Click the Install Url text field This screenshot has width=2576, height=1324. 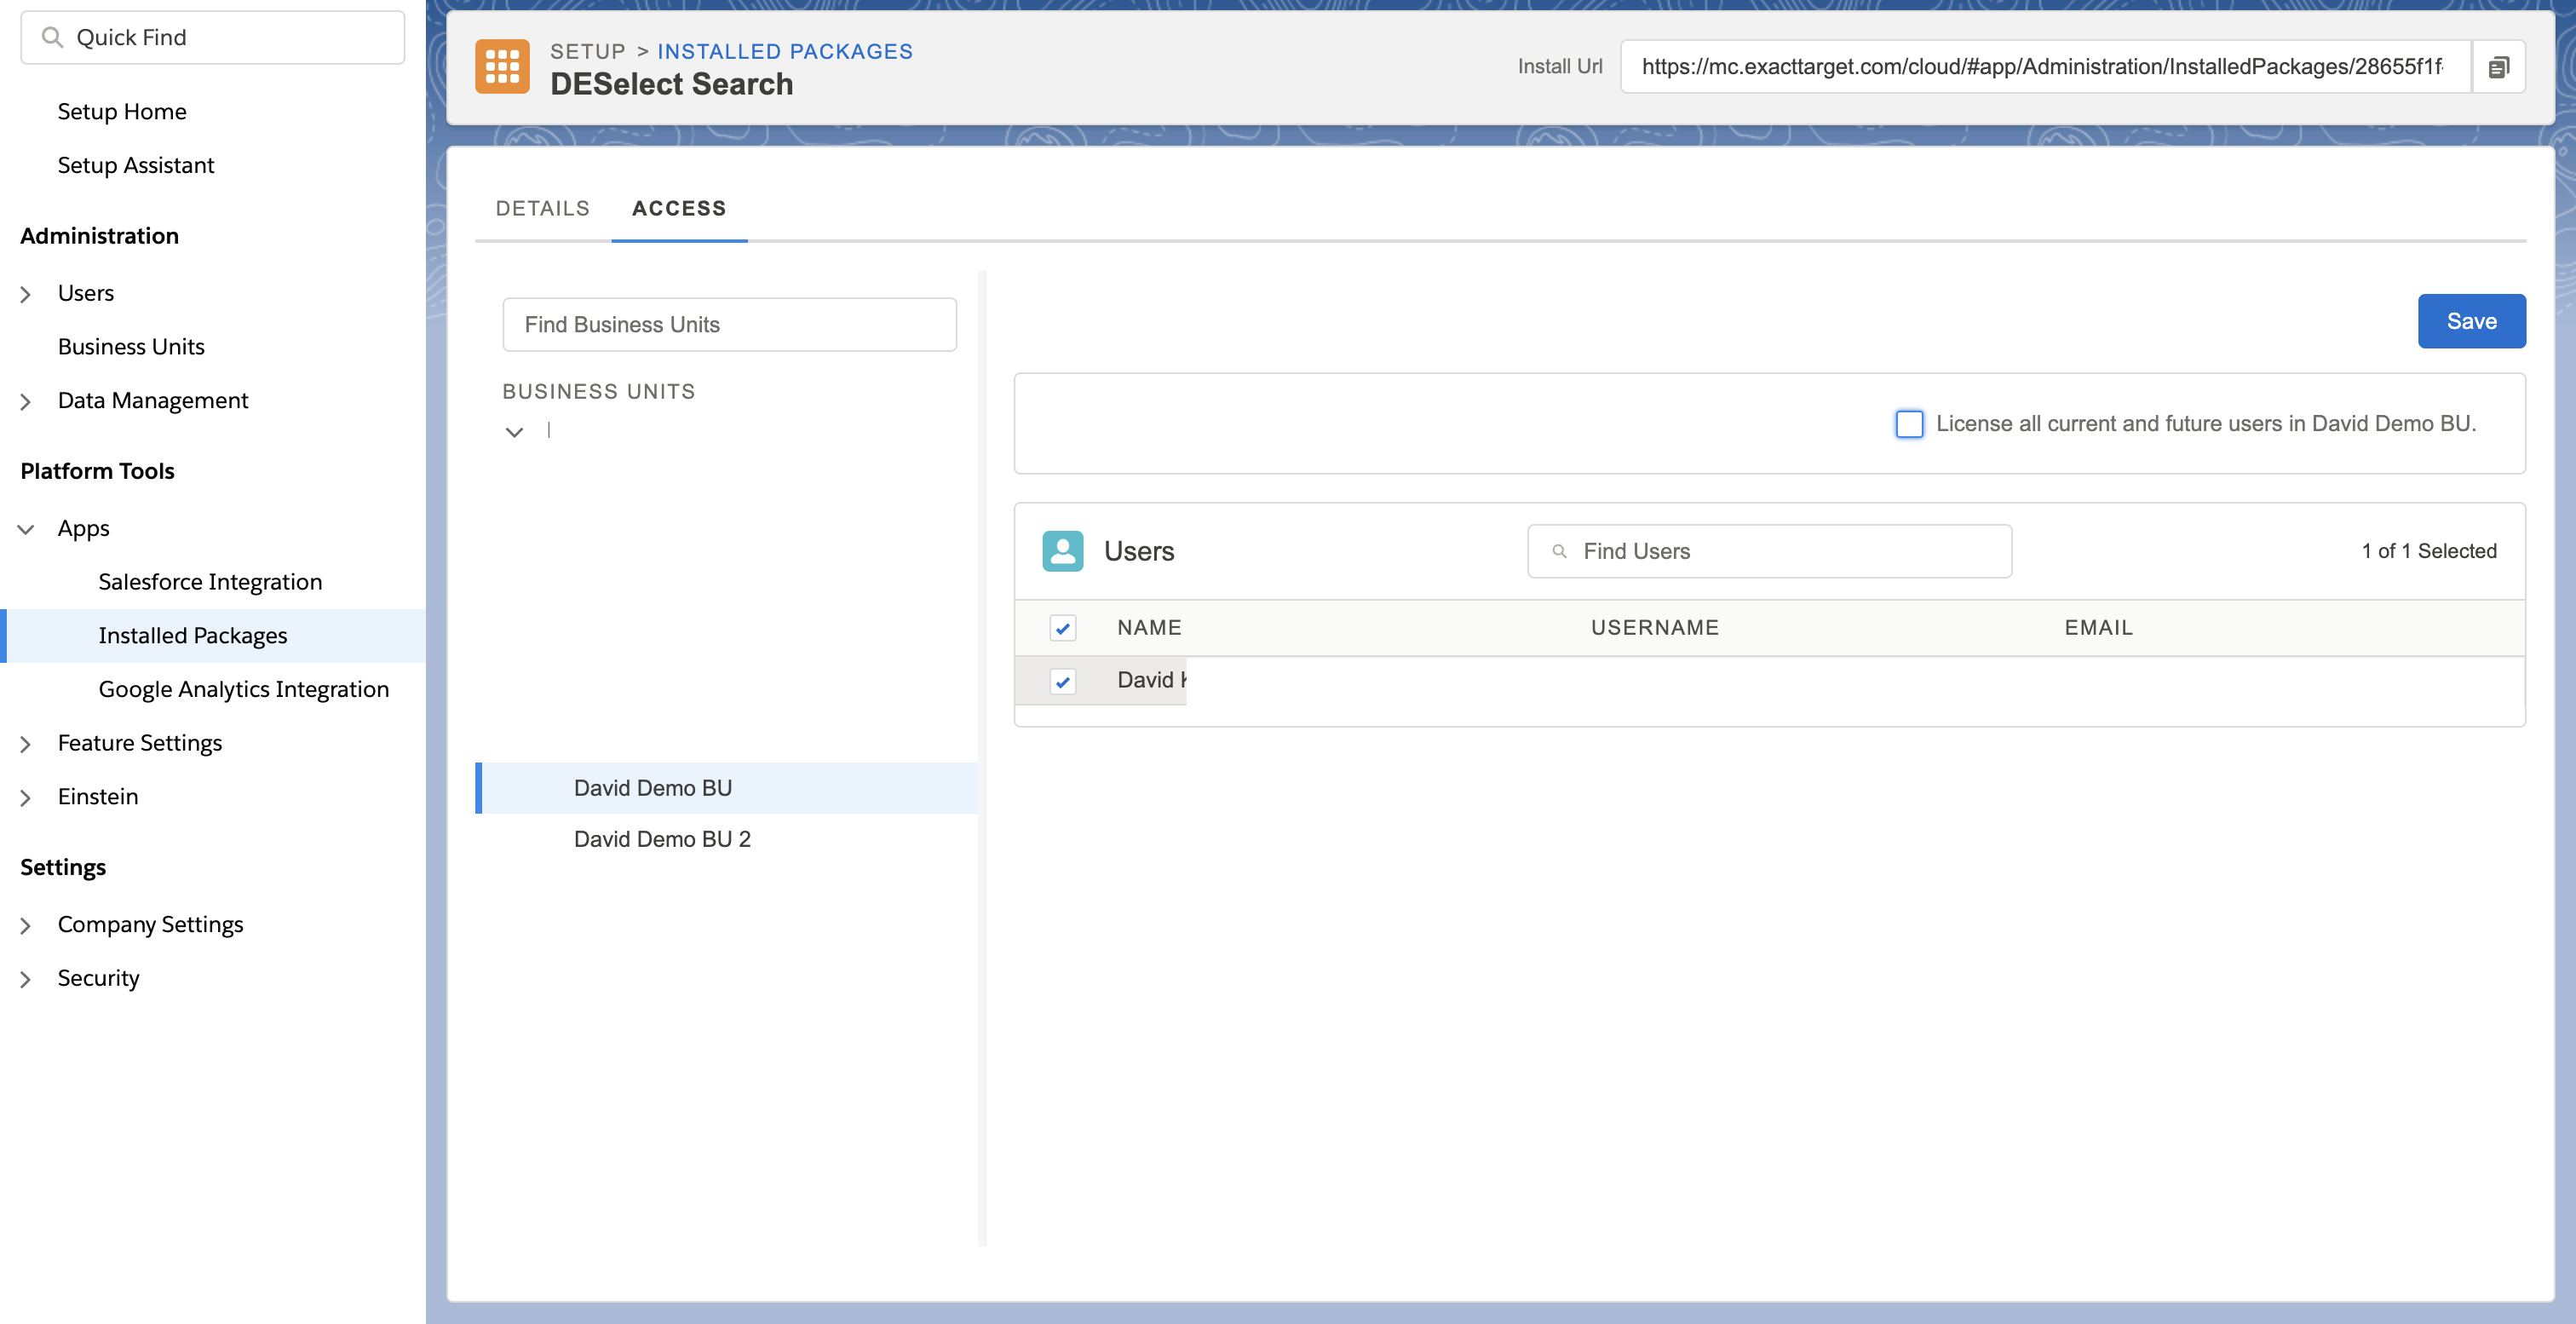click(x=2045, y=67)
